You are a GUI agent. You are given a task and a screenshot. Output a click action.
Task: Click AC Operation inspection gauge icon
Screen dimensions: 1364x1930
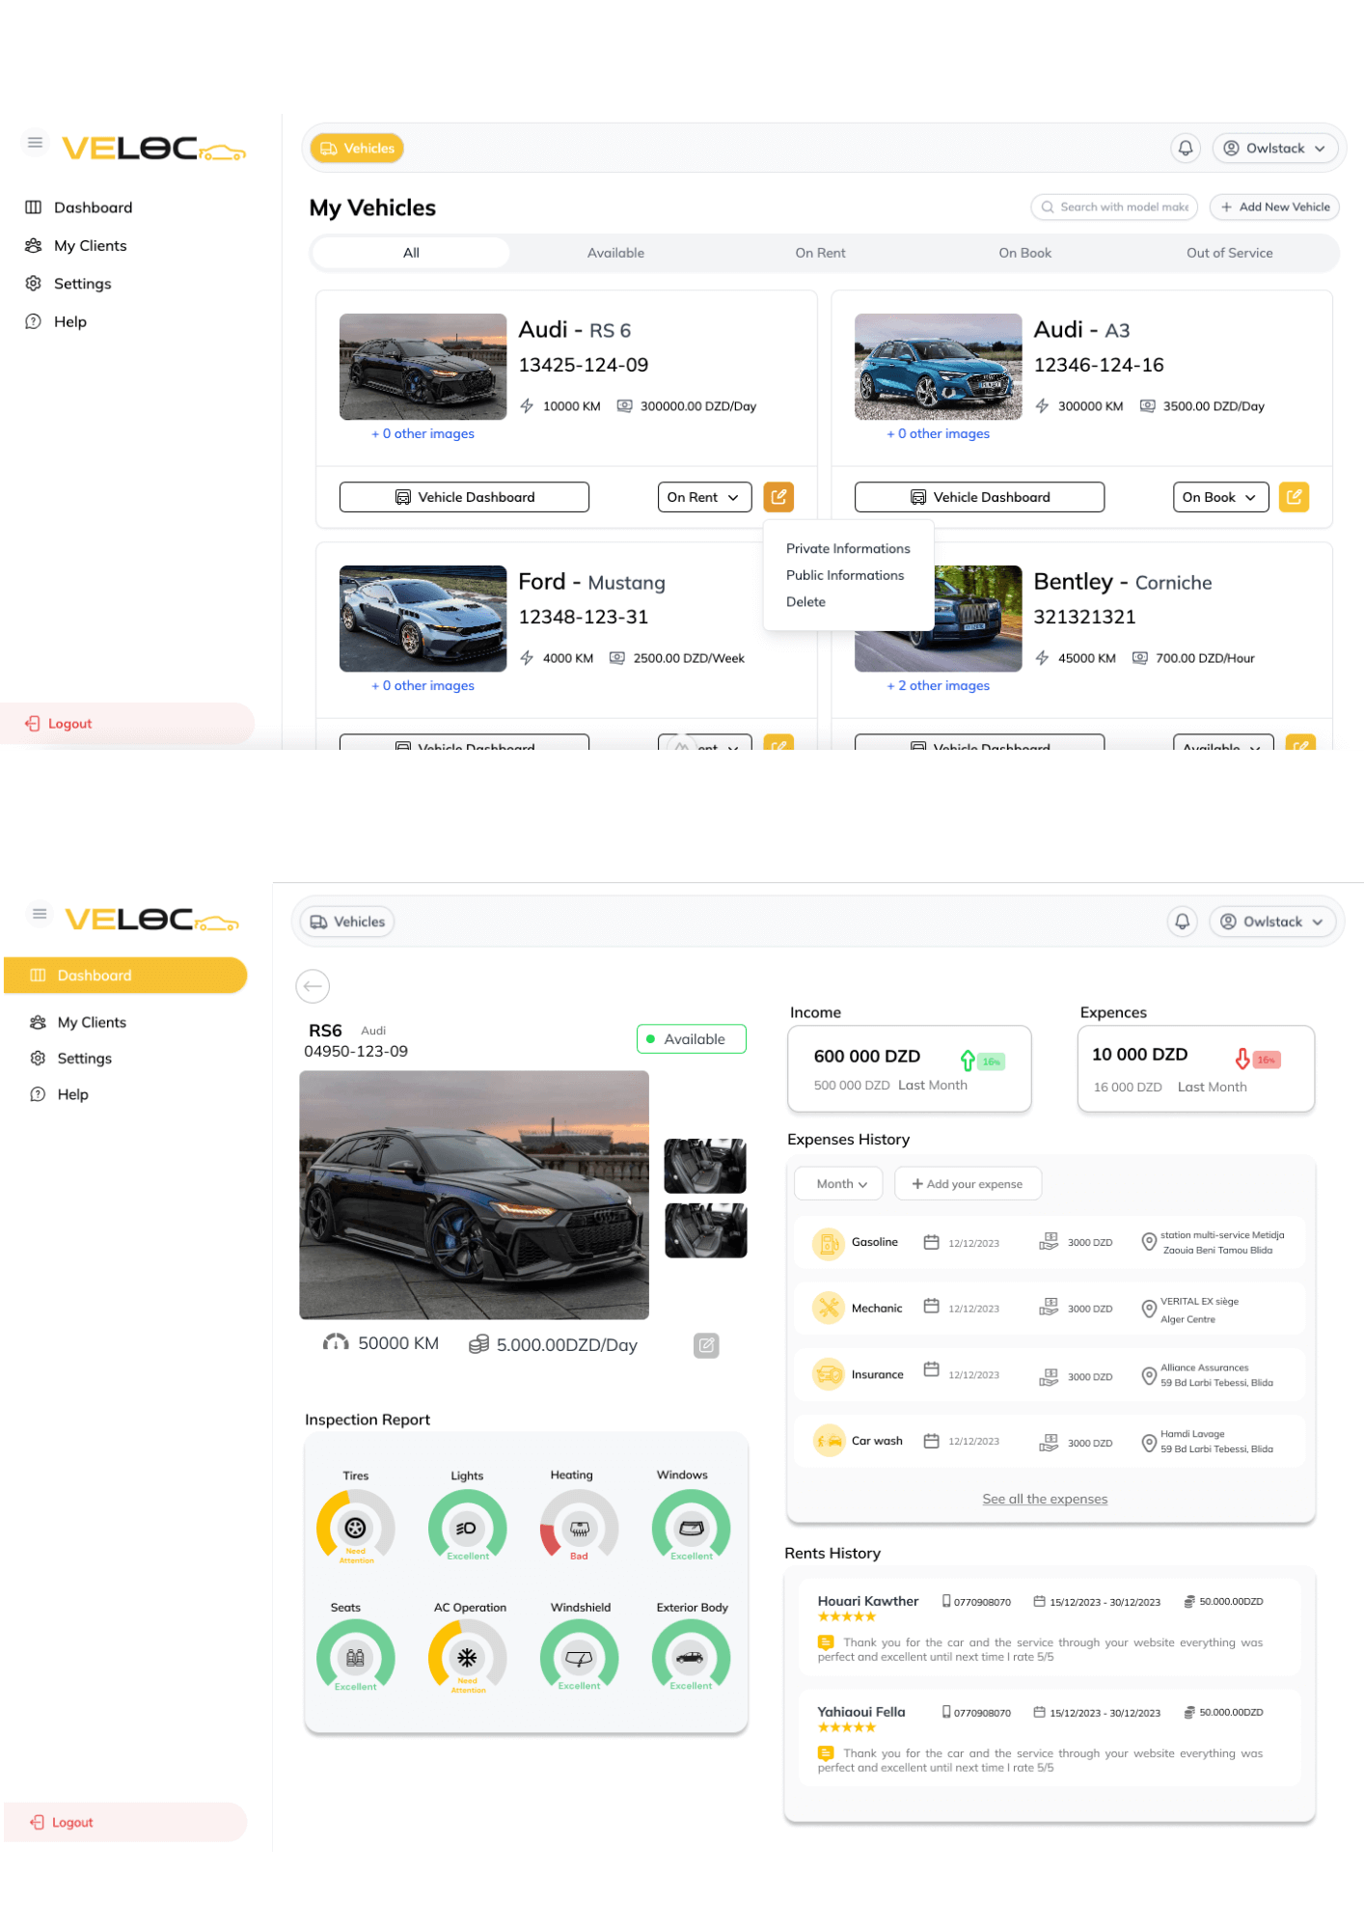pyautogui.click(x=467, y=1657)
